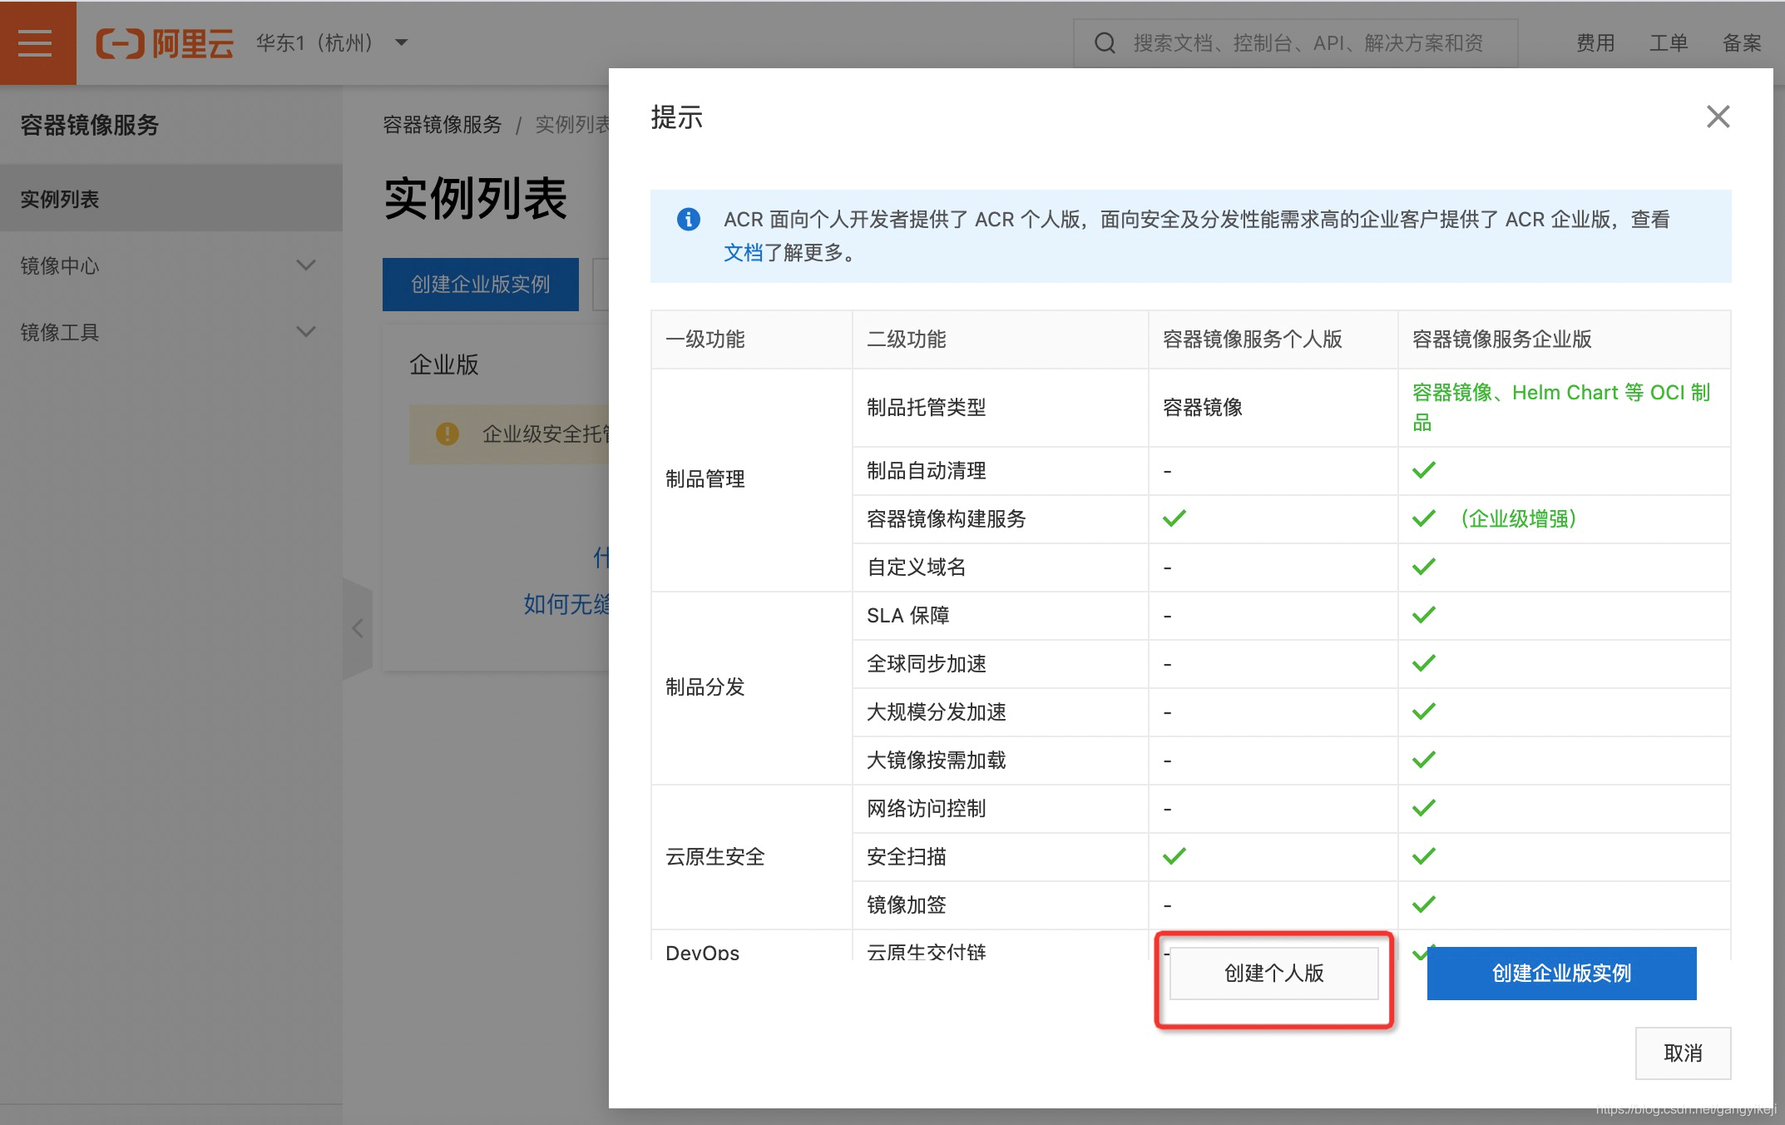Screen dimensions: 1785x1125
Task: Click the 制品管理 category cell
Action: click(752, 480)
